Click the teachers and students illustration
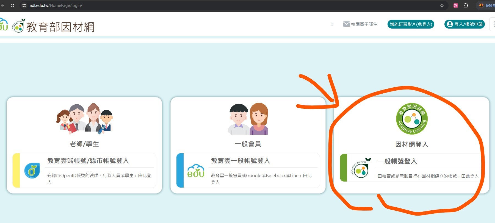Screen dimensions: 495x223 (84, 119)
